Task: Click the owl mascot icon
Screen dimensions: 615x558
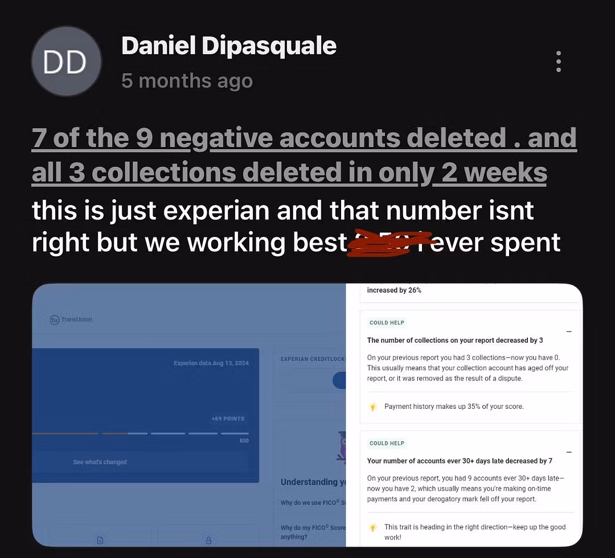Action: coord(341,447)
